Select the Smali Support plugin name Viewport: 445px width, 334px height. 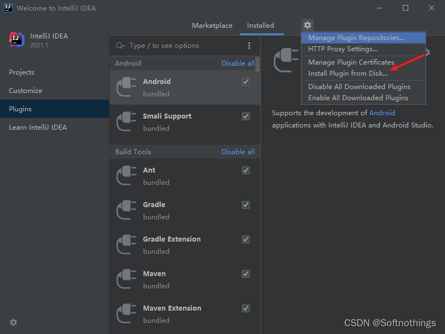click(167, 116)
